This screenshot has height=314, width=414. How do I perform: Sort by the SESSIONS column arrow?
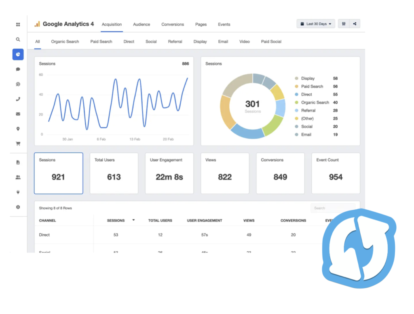click(133, 220)
